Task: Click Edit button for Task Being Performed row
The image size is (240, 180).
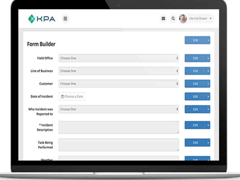Action: 196,143
